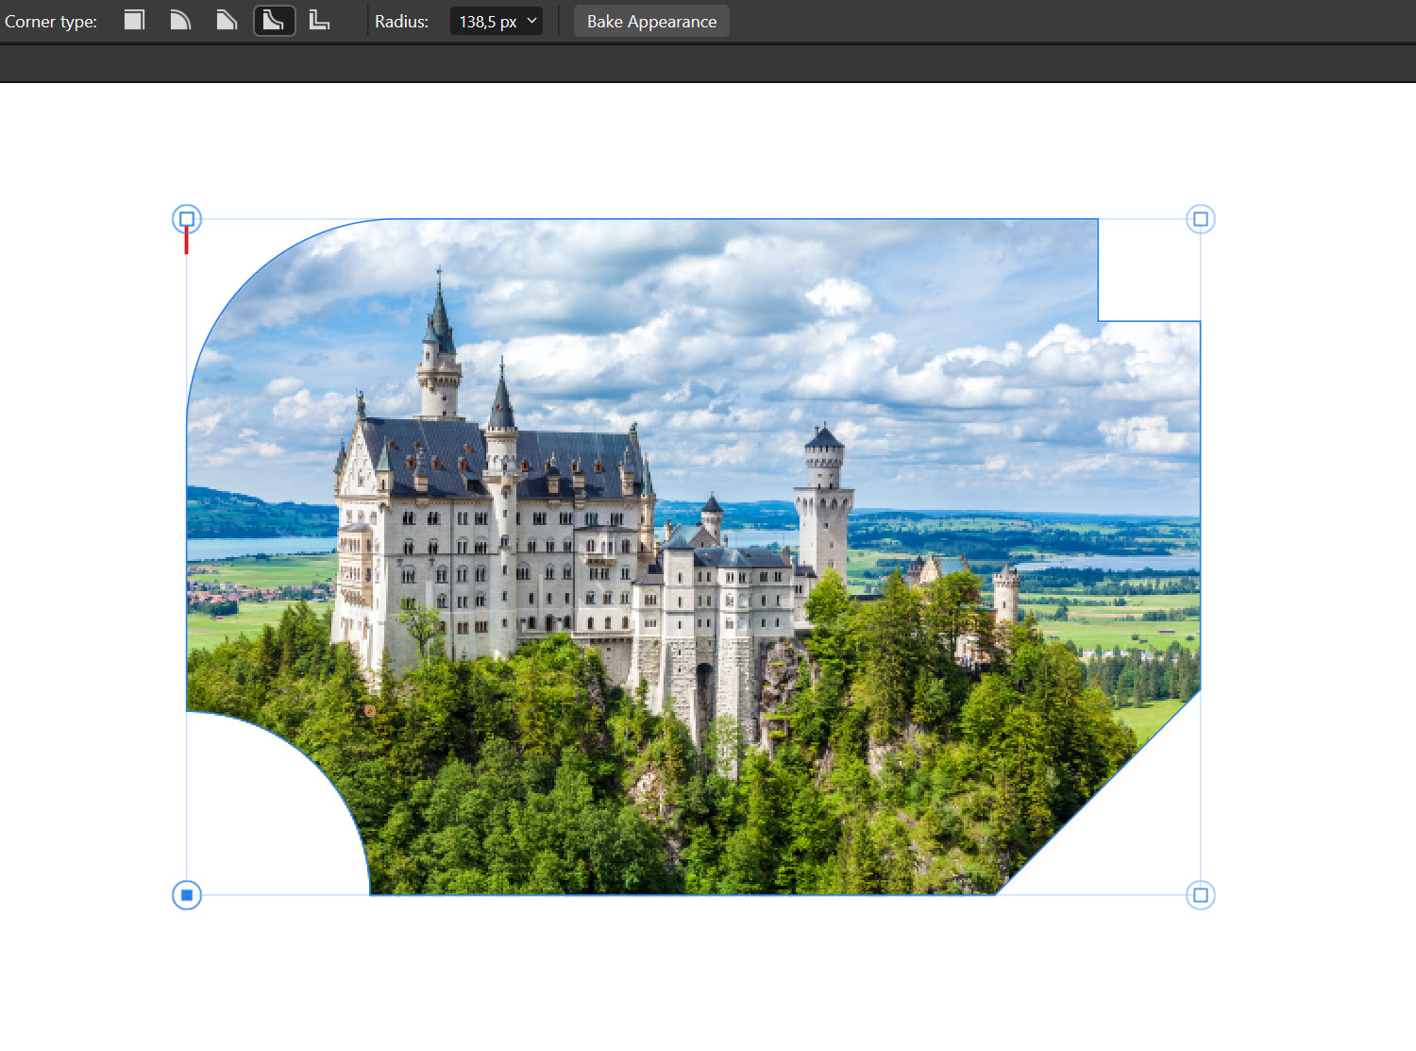Choose the Straight chamfer corner type
The image size is (1416, 1051).
[x=227, y=21]
